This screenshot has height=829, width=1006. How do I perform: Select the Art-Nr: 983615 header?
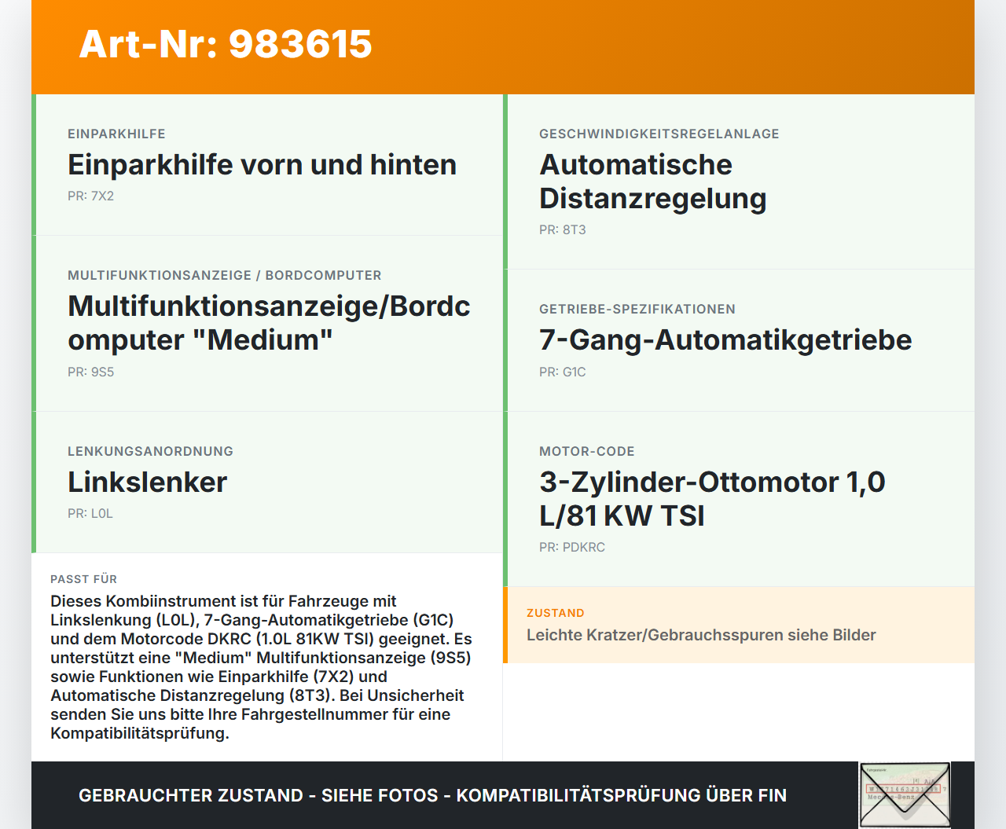(x=226, y=45)
